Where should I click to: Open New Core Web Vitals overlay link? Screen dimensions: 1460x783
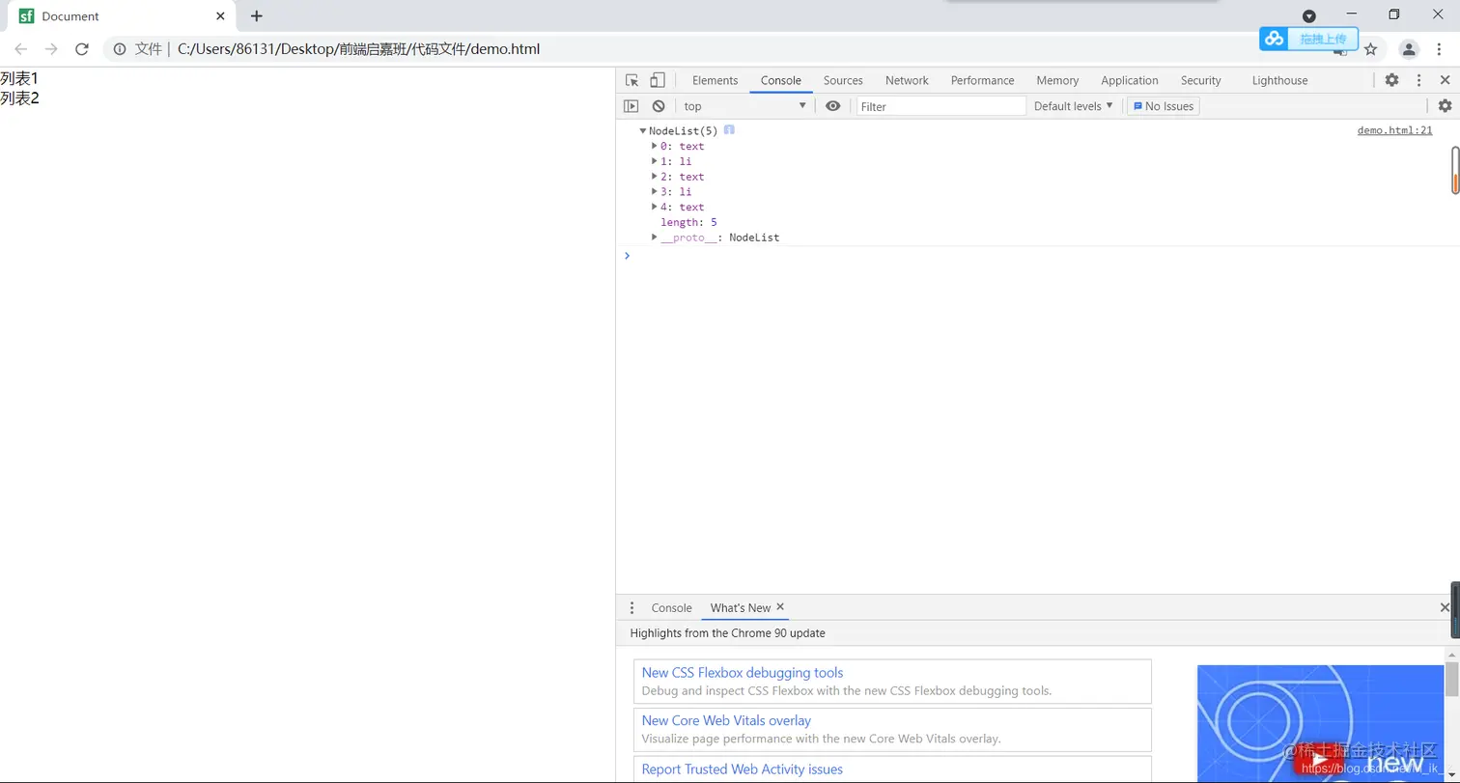pos(726,720)
